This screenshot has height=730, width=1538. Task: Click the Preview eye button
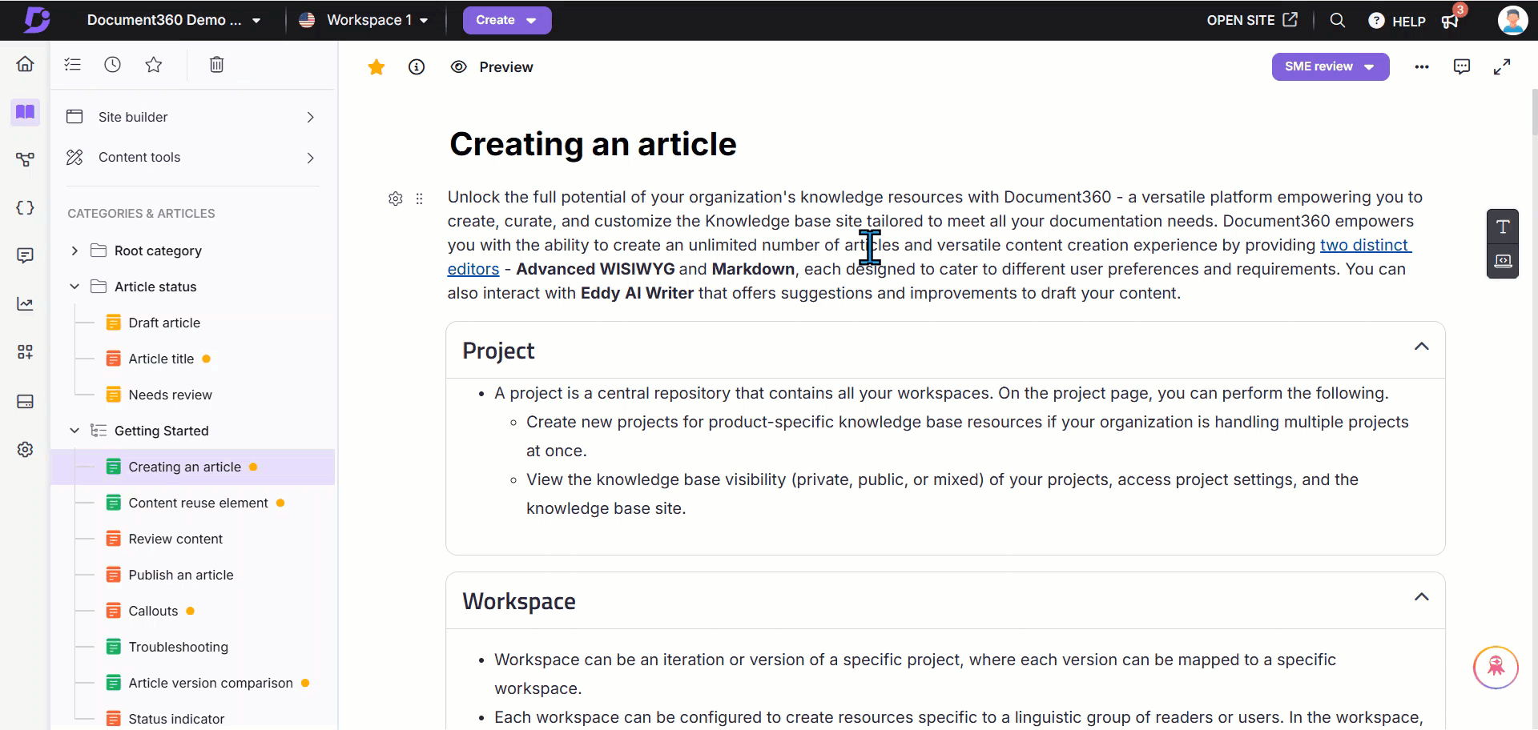(492, 67)
